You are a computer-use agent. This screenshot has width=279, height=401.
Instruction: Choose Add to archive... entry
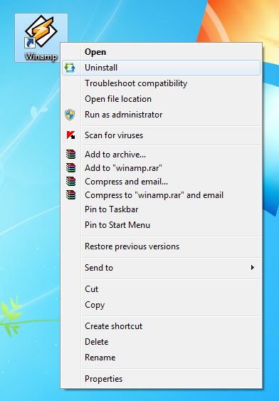coord(162,155)
